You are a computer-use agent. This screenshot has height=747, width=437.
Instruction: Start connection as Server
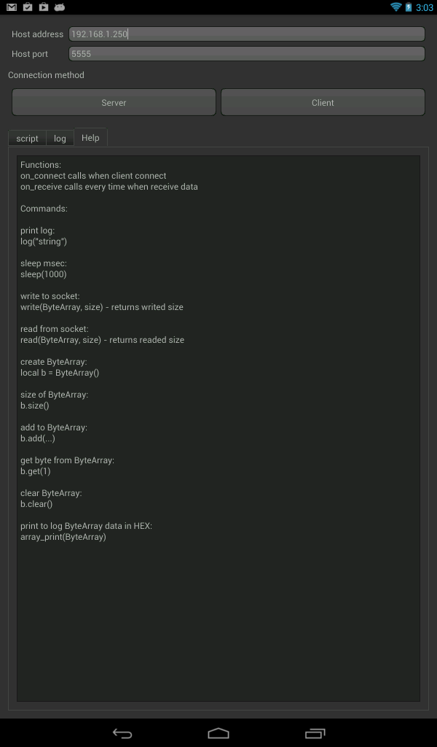click(x=114, y=103)
